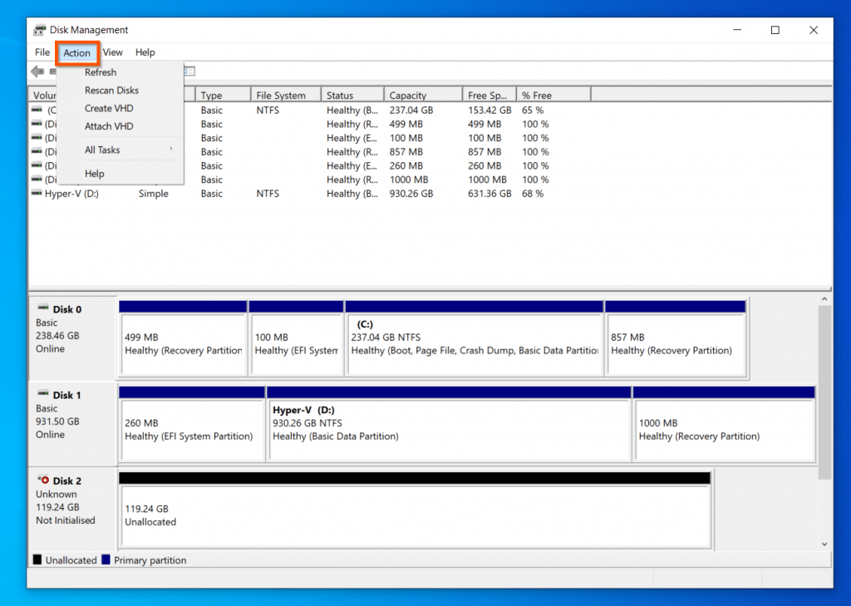The image size is (851, 606).
Task: Click the Disk Management icon in the title bar
Action: (x=37, y=29)
